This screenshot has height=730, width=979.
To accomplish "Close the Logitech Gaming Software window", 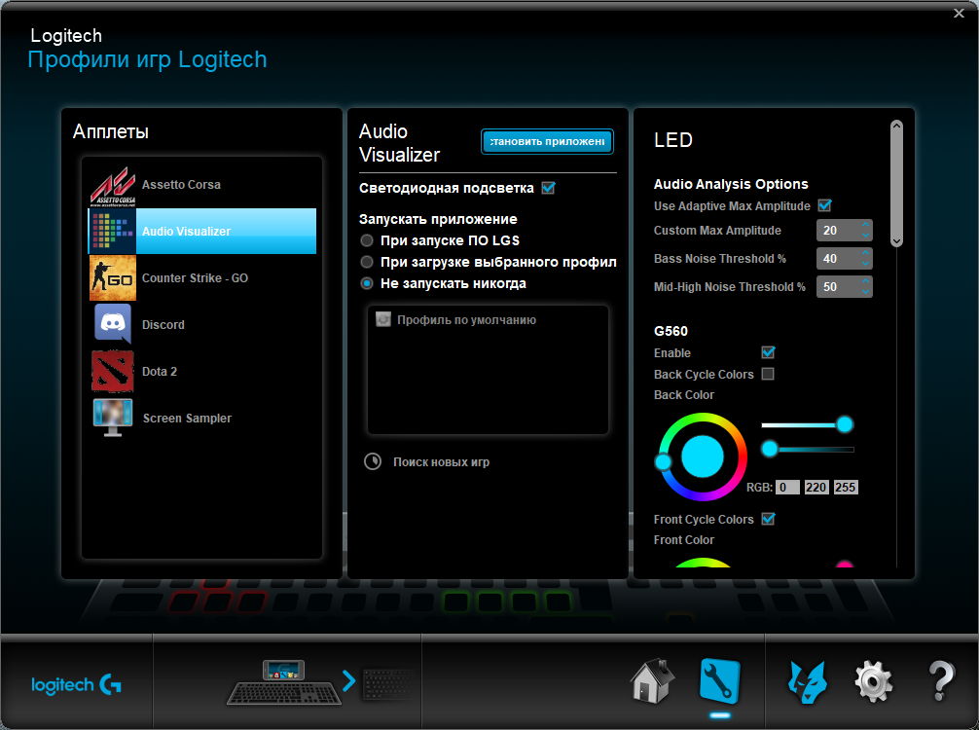I will 959,13.
